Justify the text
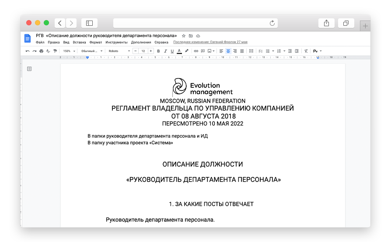Viewport: 391px width, 242px height. coord(242,51)
